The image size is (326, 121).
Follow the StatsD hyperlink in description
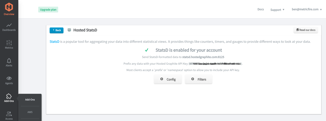(x=54, y=42)
